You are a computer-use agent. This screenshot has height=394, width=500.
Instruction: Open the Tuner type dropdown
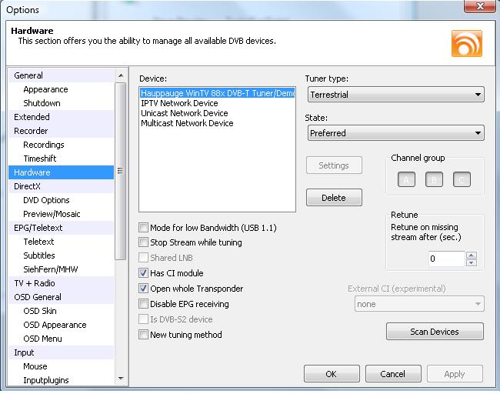395,95
